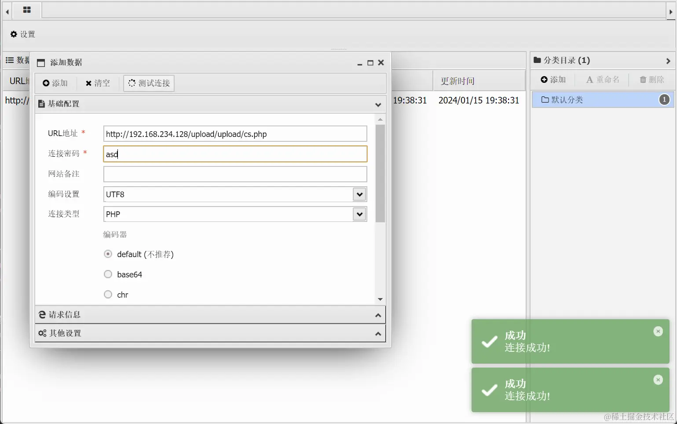Click the 网站备注 note field
Image resolution: width=677 pixels, height=424 pixels.
pyautogui.click(x=235, y=174)
